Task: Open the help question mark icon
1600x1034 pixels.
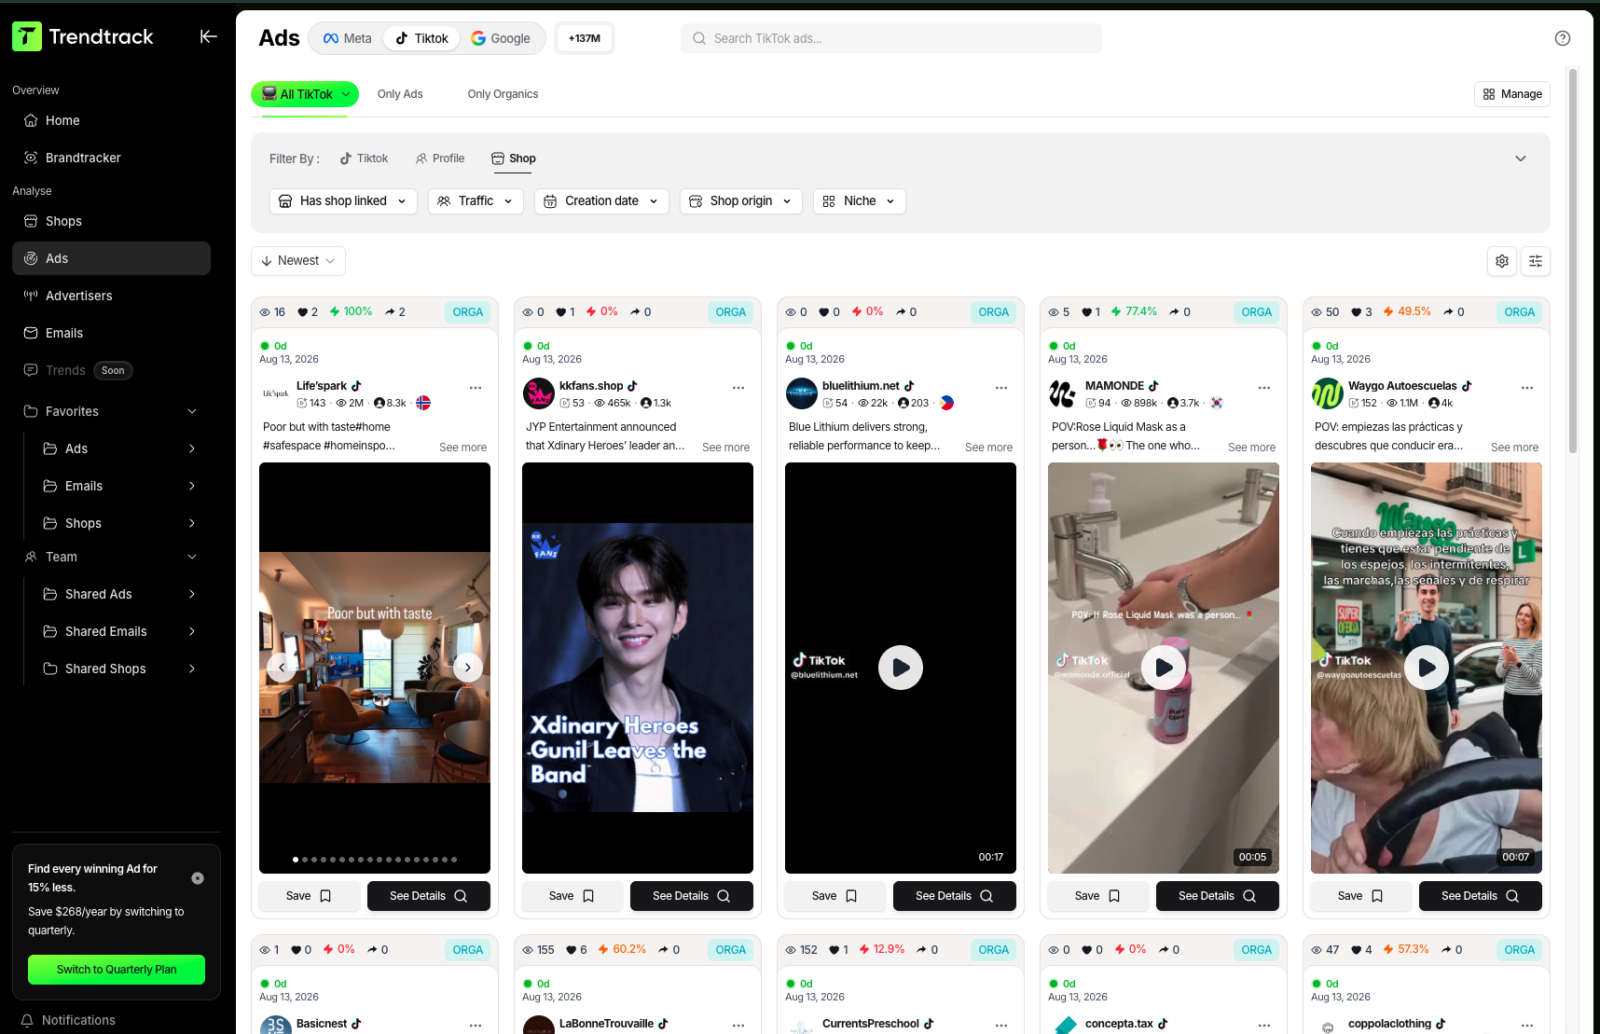Action: coord(1563,38)
